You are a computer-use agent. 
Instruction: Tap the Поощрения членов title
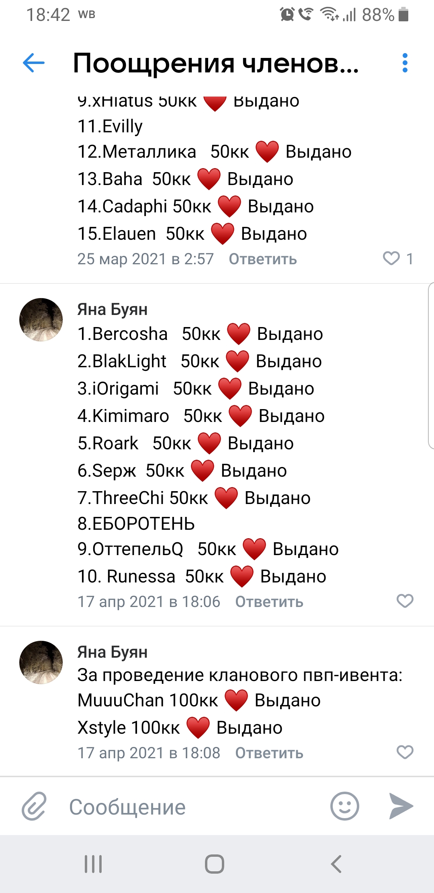tap(216, 64)
